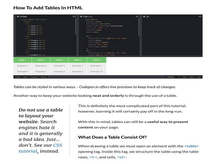This screenshot has height=164, width=220.
Task: Open the Comments button
Action: [x=34, y=77]
